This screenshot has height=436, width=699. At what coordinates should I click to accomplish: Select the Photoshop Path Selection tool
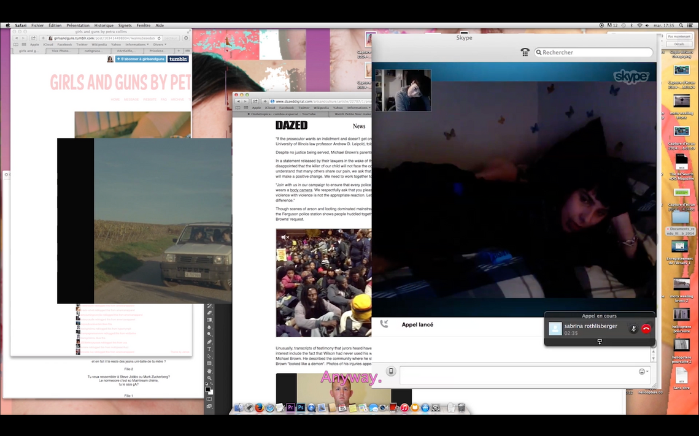[209, 356]
